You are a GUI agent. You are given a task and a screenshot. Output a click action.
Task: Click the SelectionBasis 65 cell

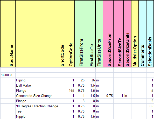pyautogui.click(x=150, y=106)
